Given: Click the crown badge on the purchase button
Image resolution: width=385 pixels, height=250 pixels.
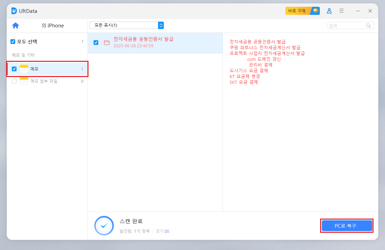Looking at the screenshot, I should pyautogui.click(x=315, y=10).
